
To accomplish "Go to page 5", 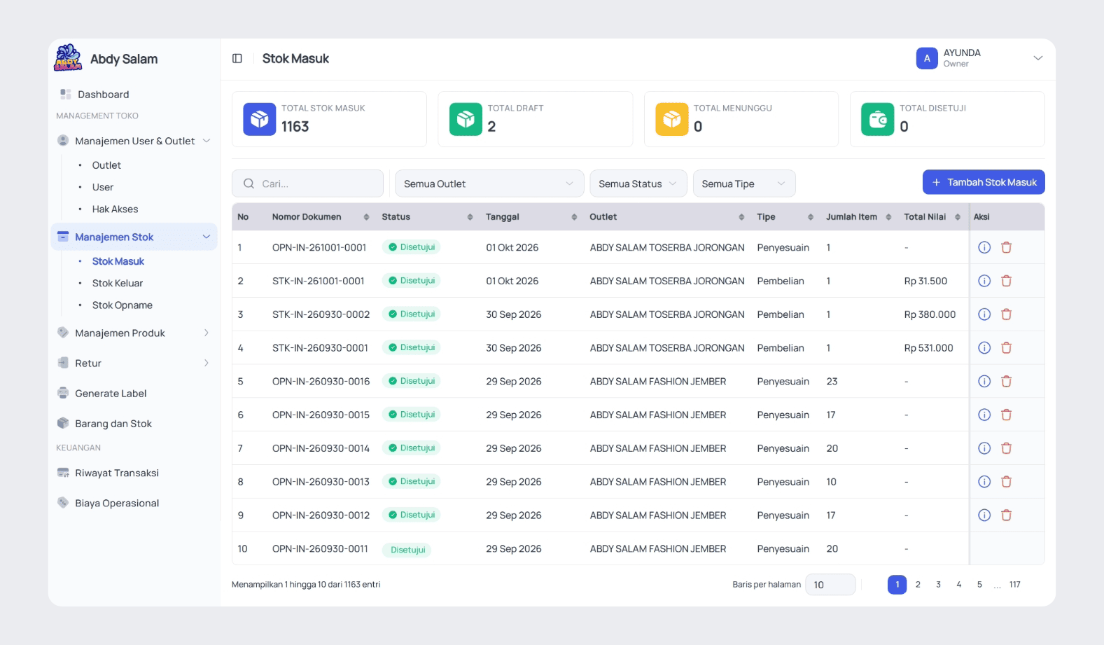I will (979, 585).
